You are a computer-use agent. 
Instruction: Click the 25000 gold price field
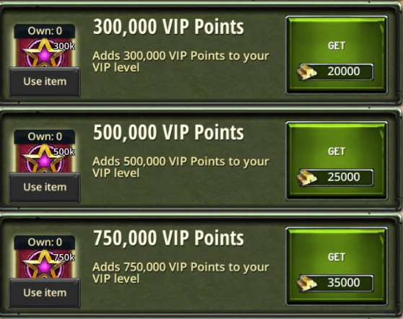[x=336, y=178]
